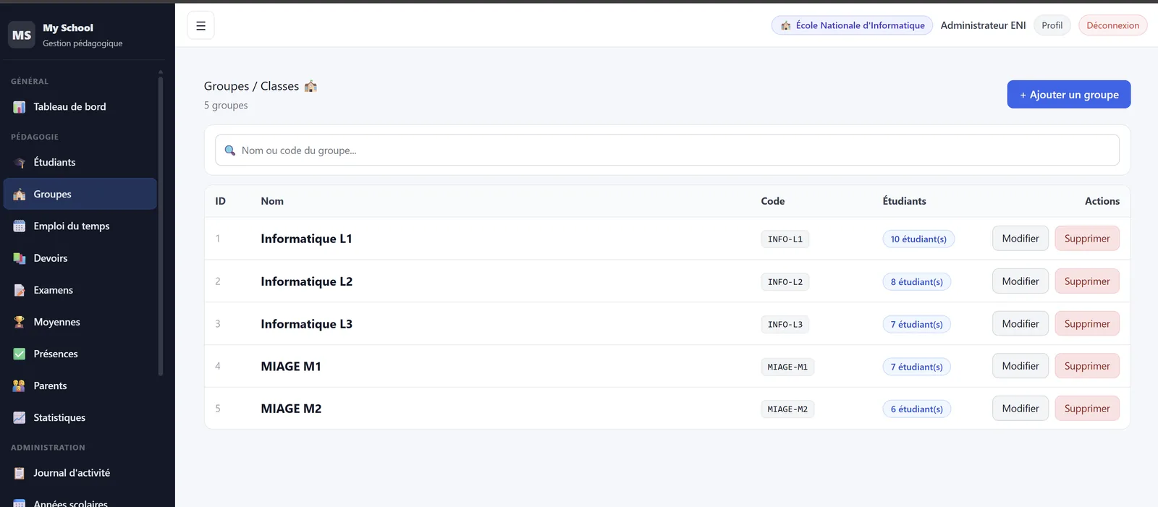Go to Étudiants section
Screen dimensions: 1158x507
pos(80,163)
